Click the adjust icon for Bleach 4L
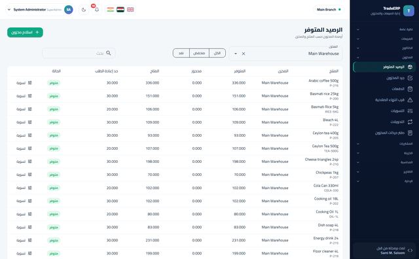419x259 pixels. pyautogui.click(x=29, y=122)
